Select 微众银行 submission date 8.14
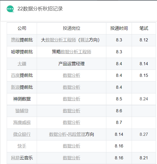The width and height of the screenshot is (157, 164). (x=119, y=134)
